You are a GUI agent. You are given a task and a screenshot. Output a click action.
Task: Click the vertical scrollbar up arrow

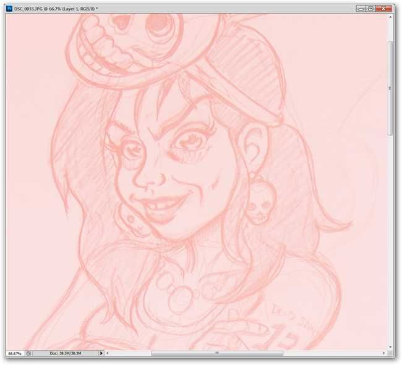tap(390, 17)
